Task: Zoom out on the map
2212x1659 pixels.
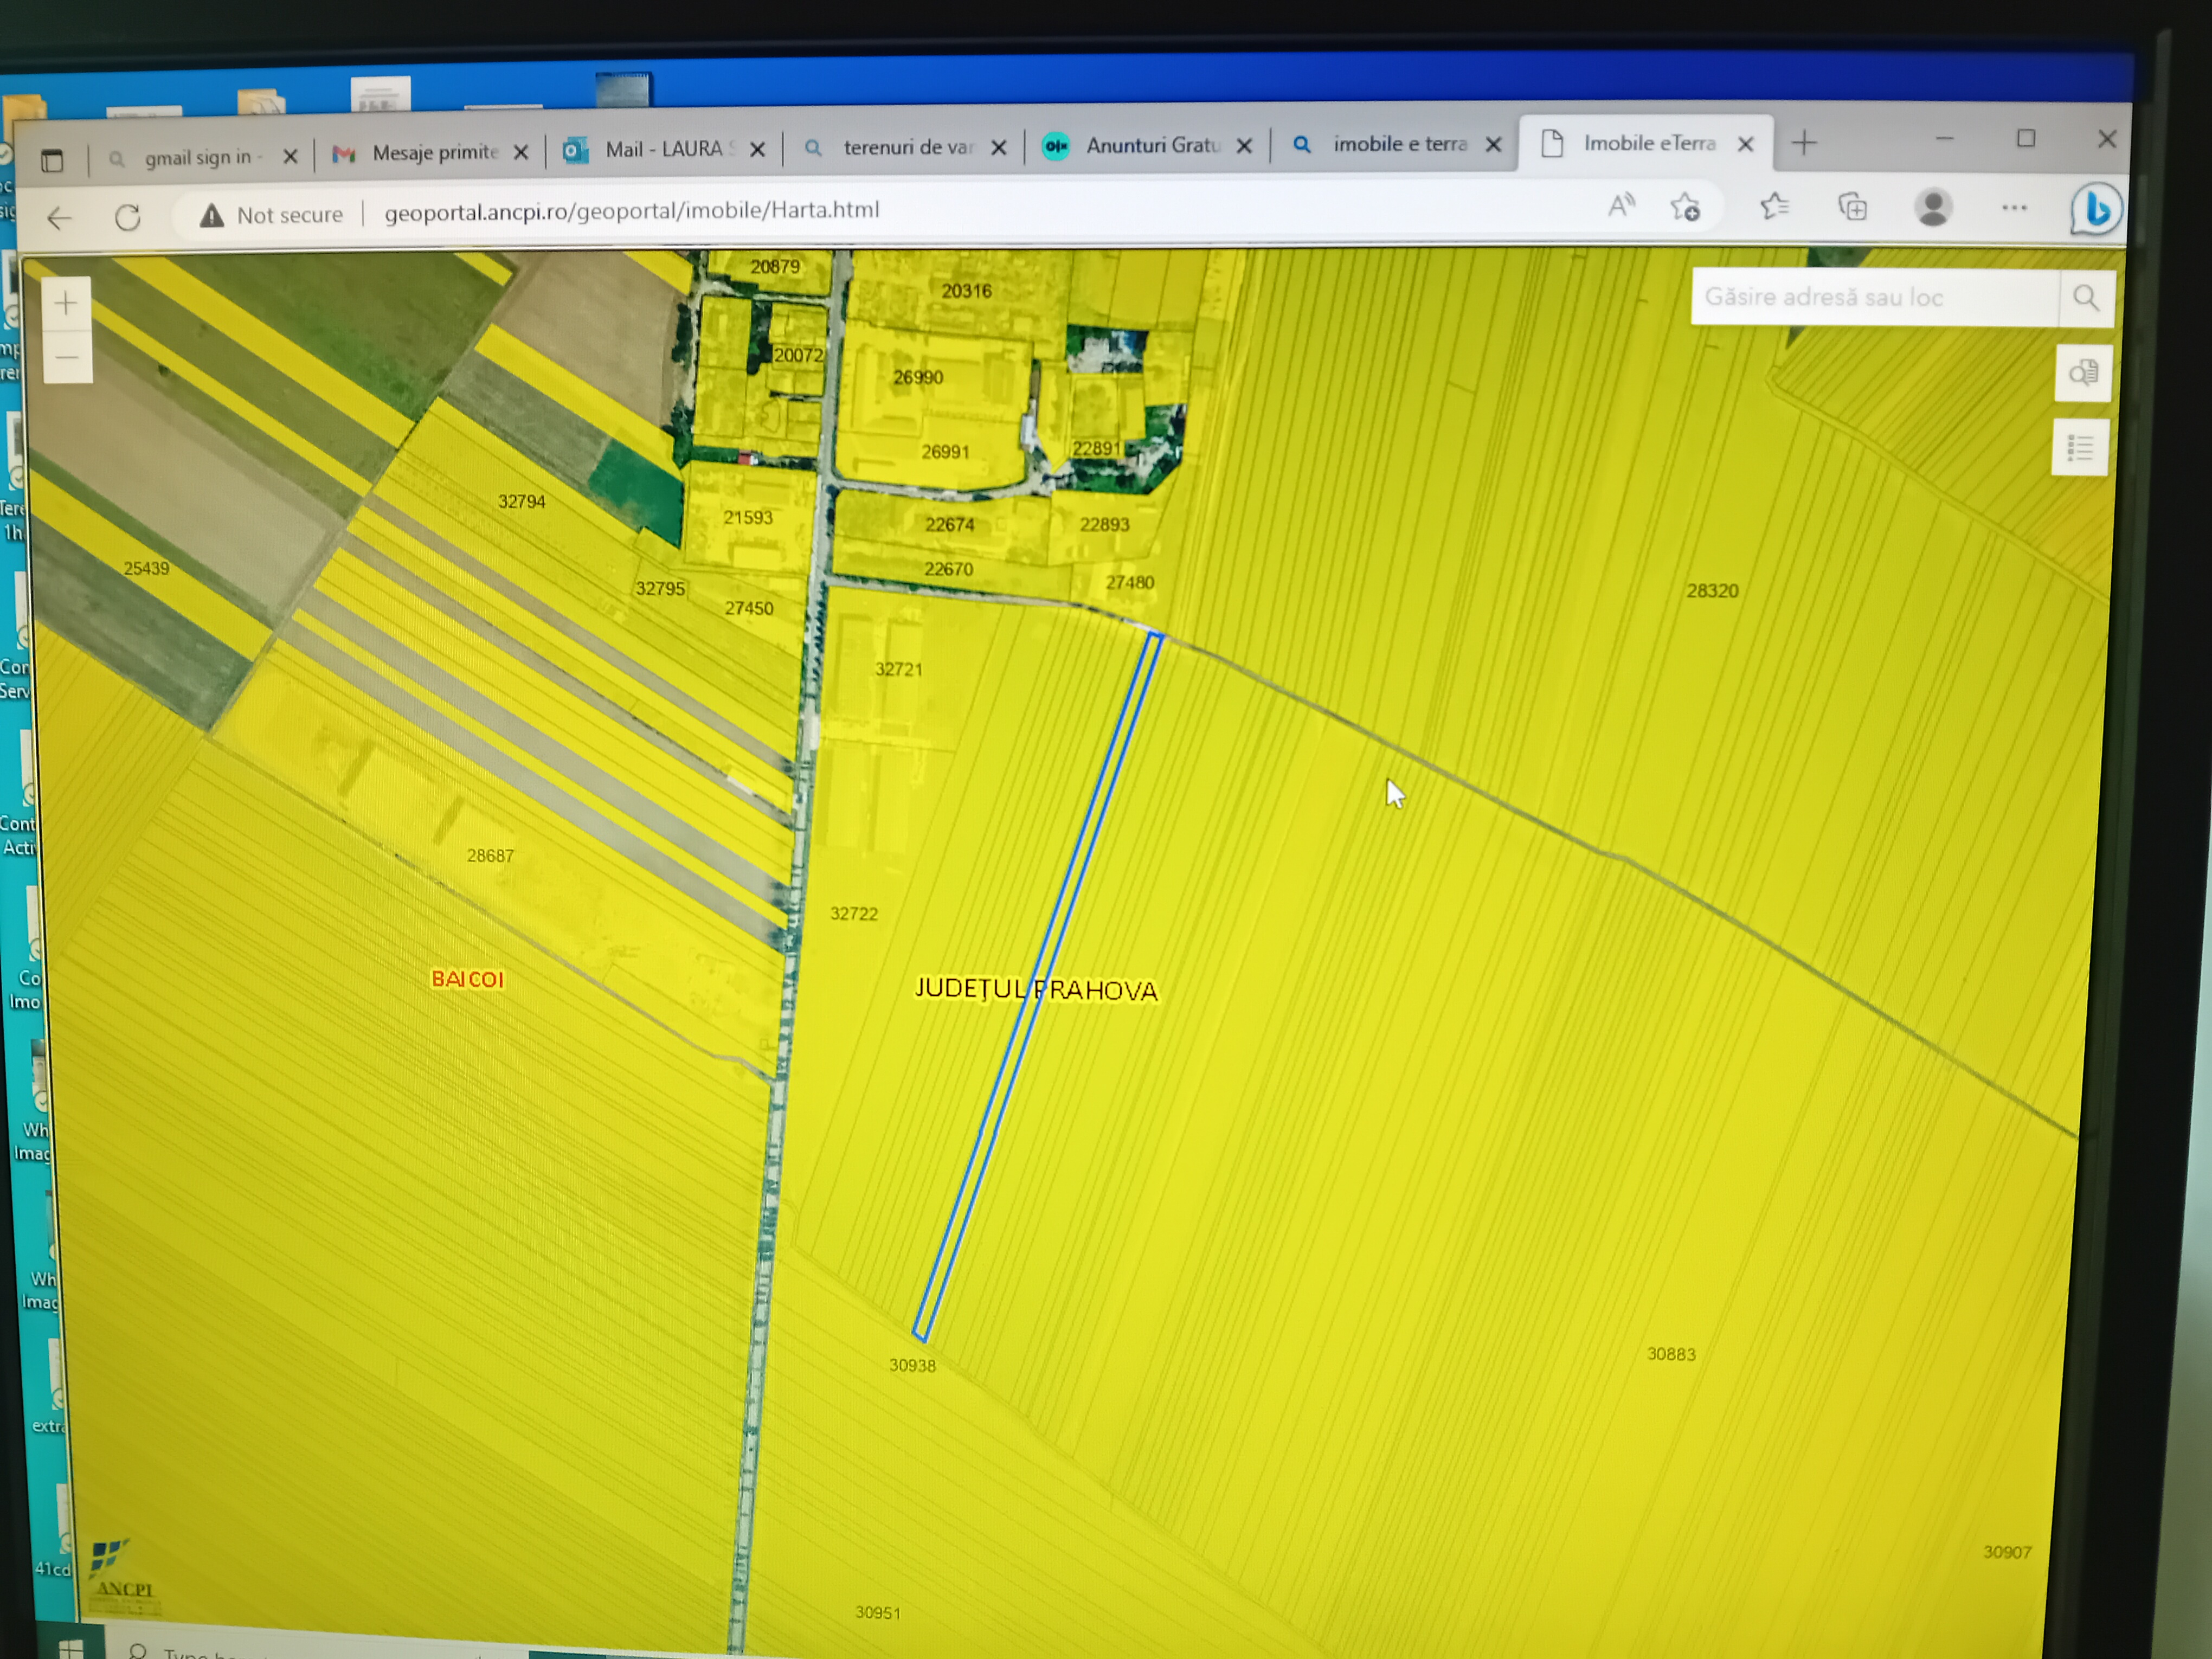Action: (x=67, y=357)
